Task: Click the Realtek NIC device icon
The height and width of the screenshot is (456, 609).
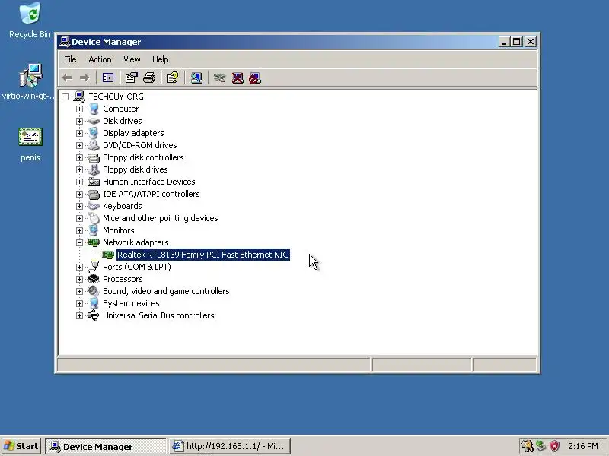Action: [108, 255]
